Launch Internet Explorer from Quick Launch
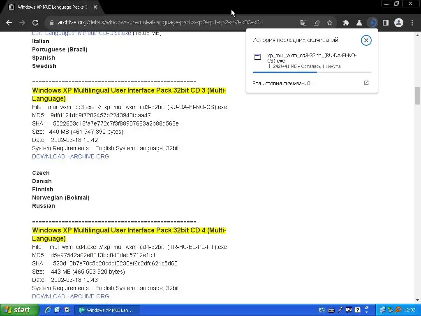The image size is (421, 316). pos(48,310)
